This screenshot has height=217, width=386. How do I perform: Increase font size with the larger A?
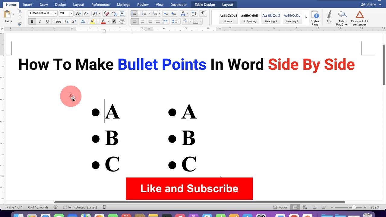78,13
